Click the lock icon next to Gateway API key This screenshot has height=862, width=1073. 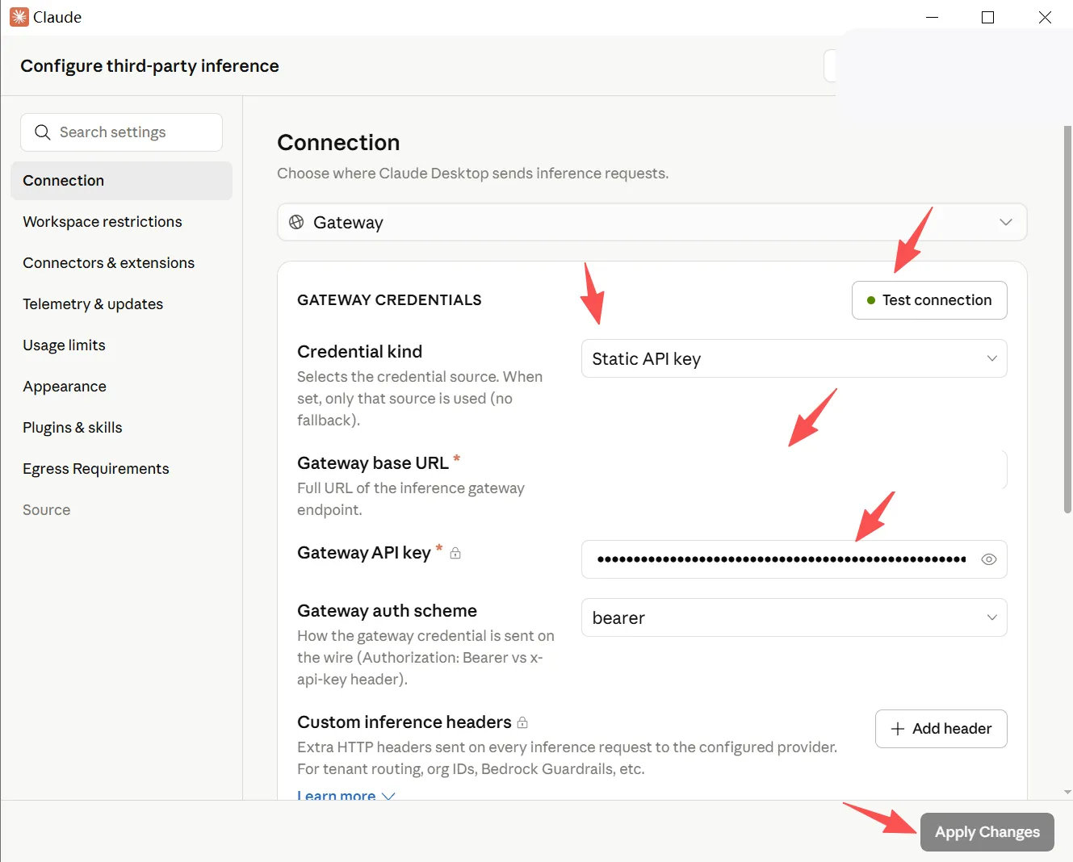click(455, 553)
